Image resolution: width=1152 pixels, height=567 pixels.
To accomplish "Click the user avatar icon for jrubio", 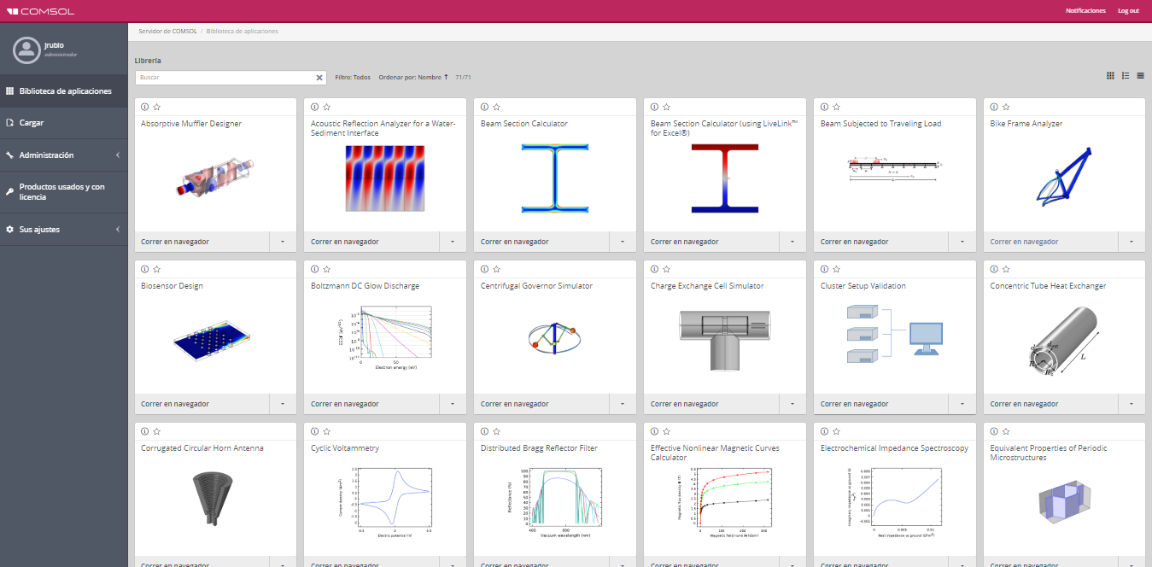I will click(x=26, y=50).
